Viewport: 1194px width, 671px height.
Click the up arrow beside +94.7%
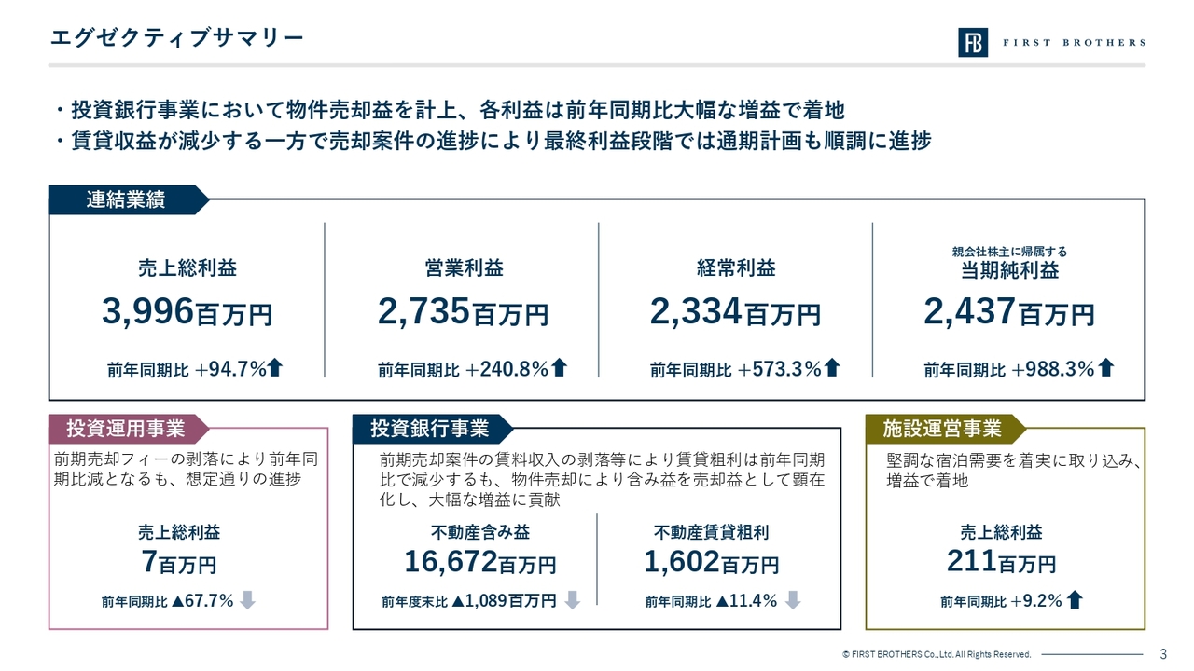click(x=275, y=368)
